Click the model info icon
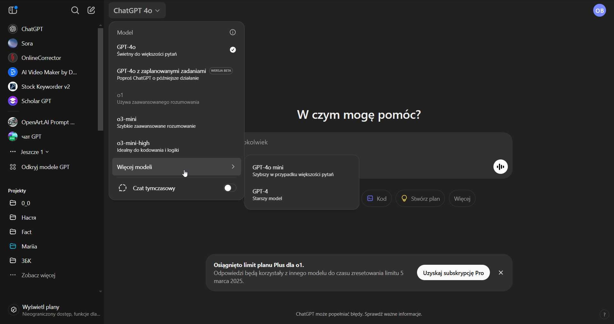This screenshot has width=614, height=324. click(x=233, y=32)
